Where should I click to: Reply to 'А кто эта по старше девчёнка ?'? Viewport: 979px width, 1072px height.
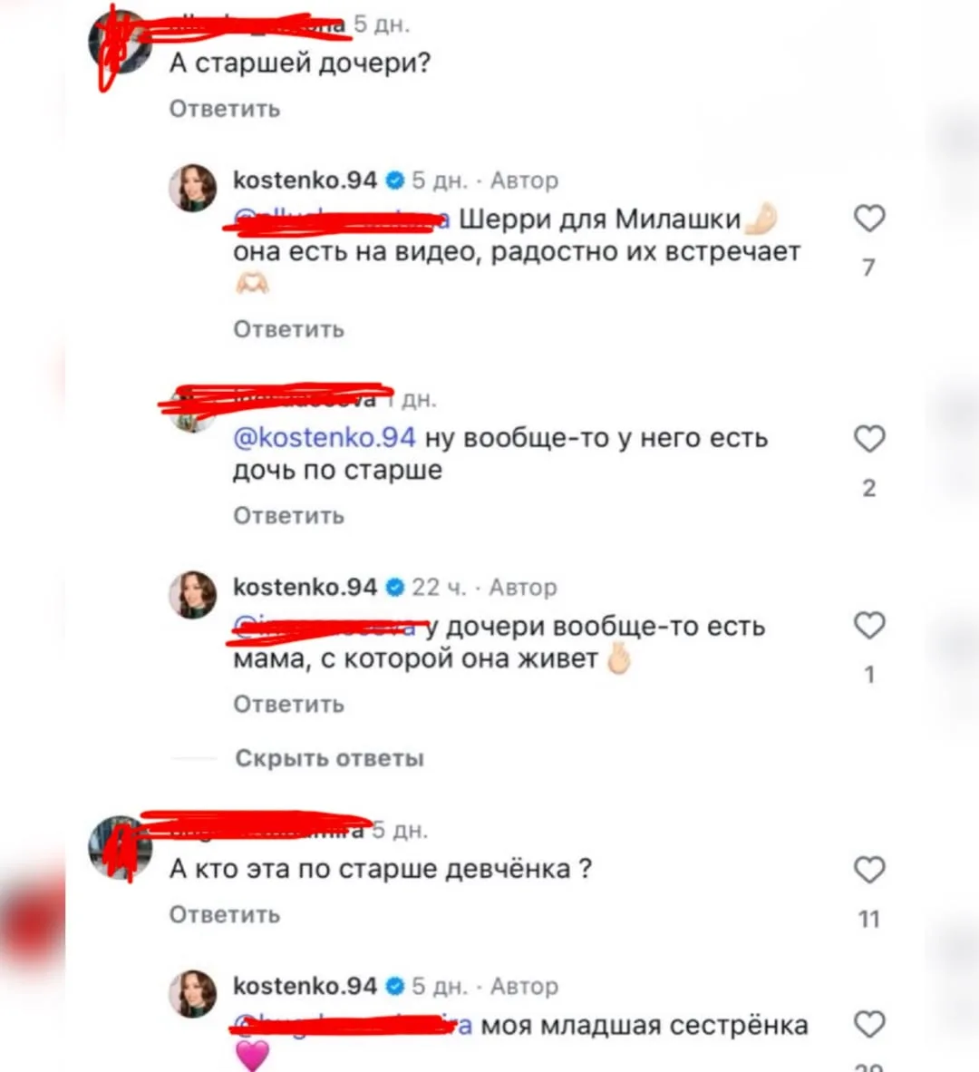[225, 915]
